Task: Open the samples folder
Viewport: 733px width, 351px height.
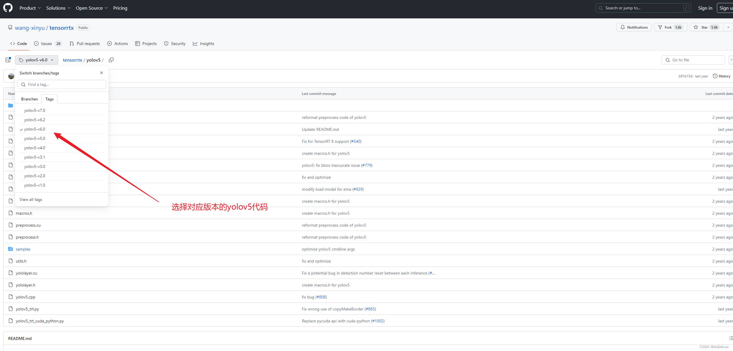Action: coord(23,249)
